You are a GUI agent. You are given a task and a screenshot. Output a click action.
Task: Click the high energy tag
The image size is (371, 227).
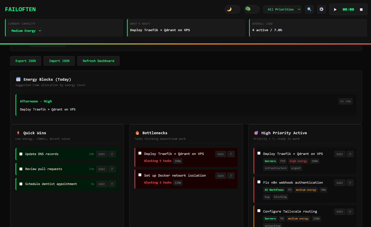(x=298, y=161)
